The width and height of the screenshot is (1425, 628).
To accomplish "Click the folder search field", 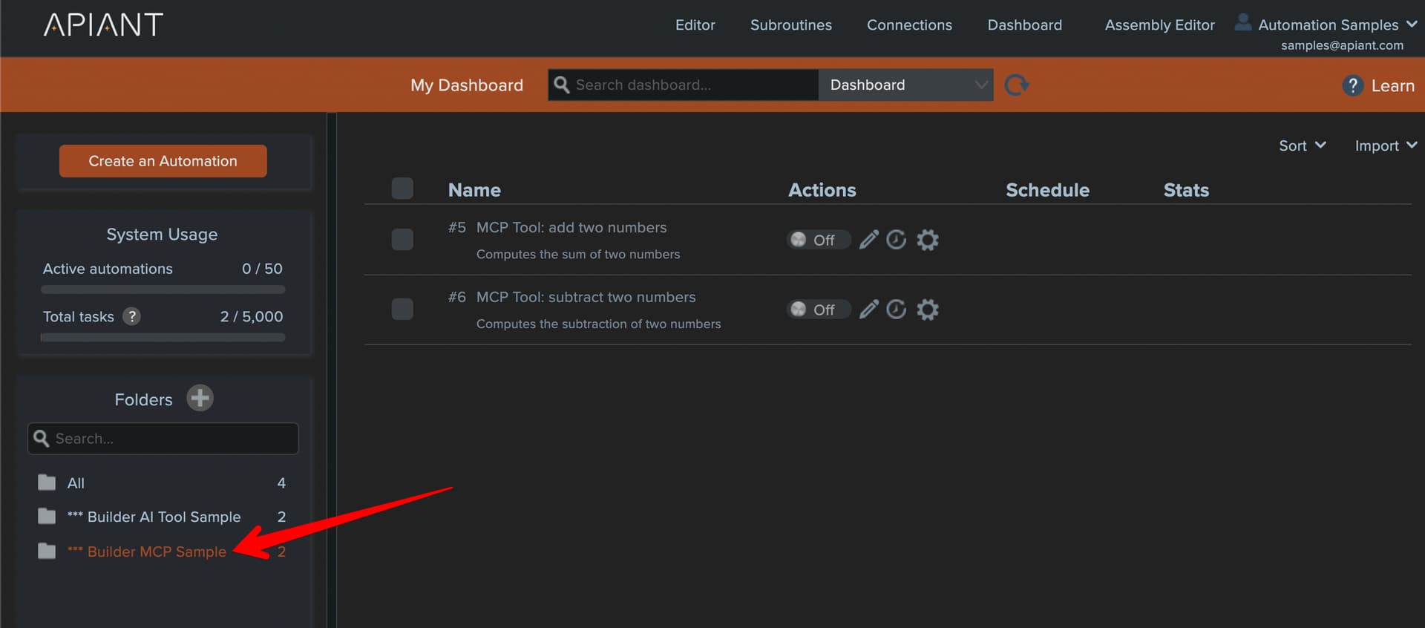I will [x=163, y=438].
